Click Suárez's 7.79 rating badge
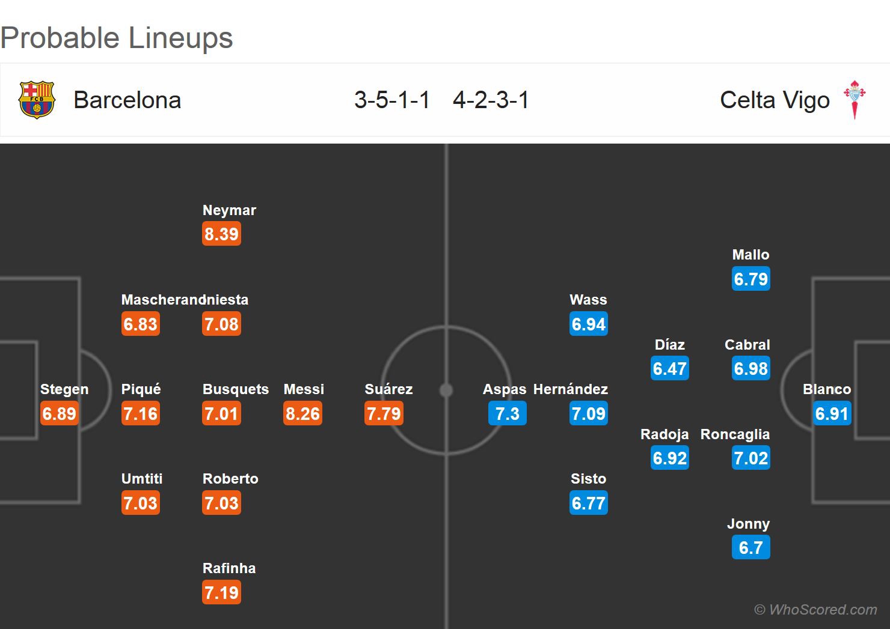 384,413
